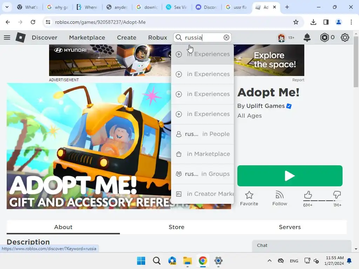Open the Discover page

click(45, 37)
